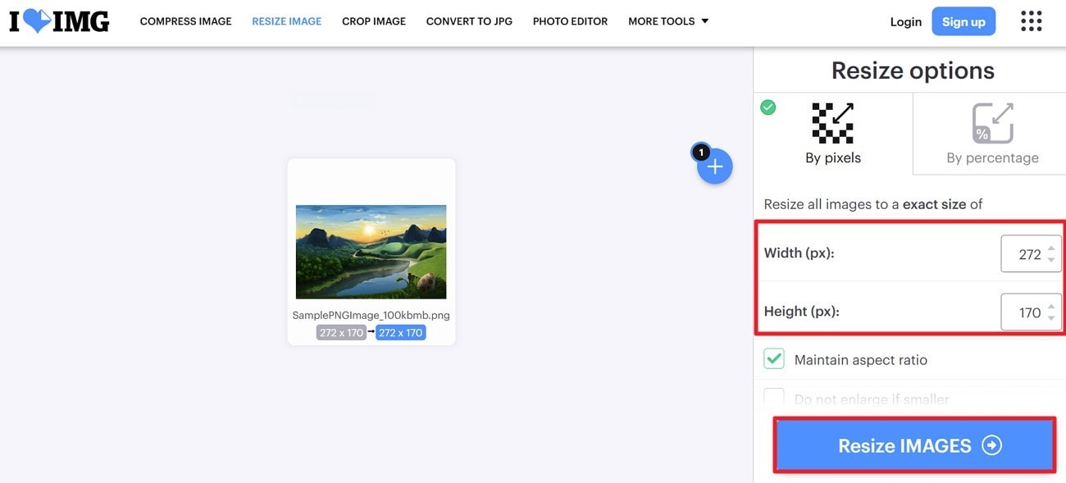Click the Height (px): label
This screenshot has height=483, width=1066.
[802, 312]
